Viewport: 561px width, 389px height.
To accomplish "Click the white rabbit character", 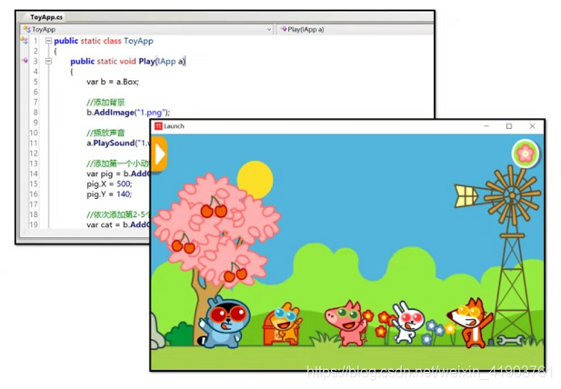I will (x=406, y=322).
